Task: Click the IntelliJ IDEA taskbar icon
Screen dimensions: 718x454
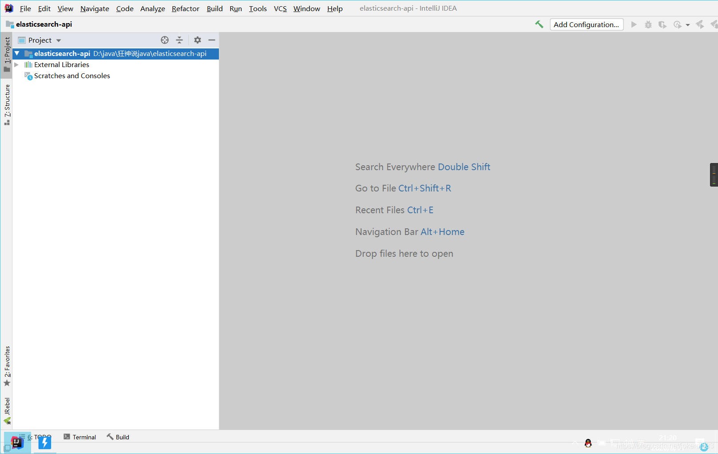Action: click(17, 442)
